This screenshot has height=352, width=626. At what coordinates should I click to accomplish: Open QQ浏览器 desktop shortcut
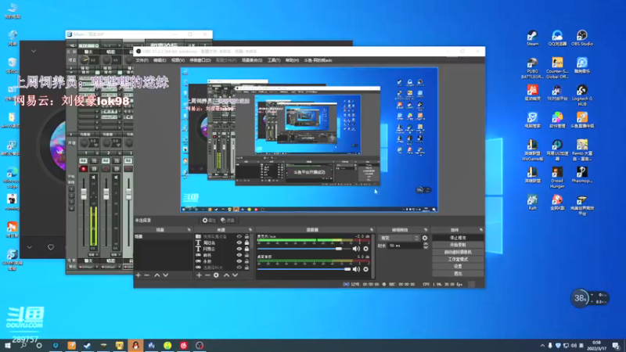557,38
